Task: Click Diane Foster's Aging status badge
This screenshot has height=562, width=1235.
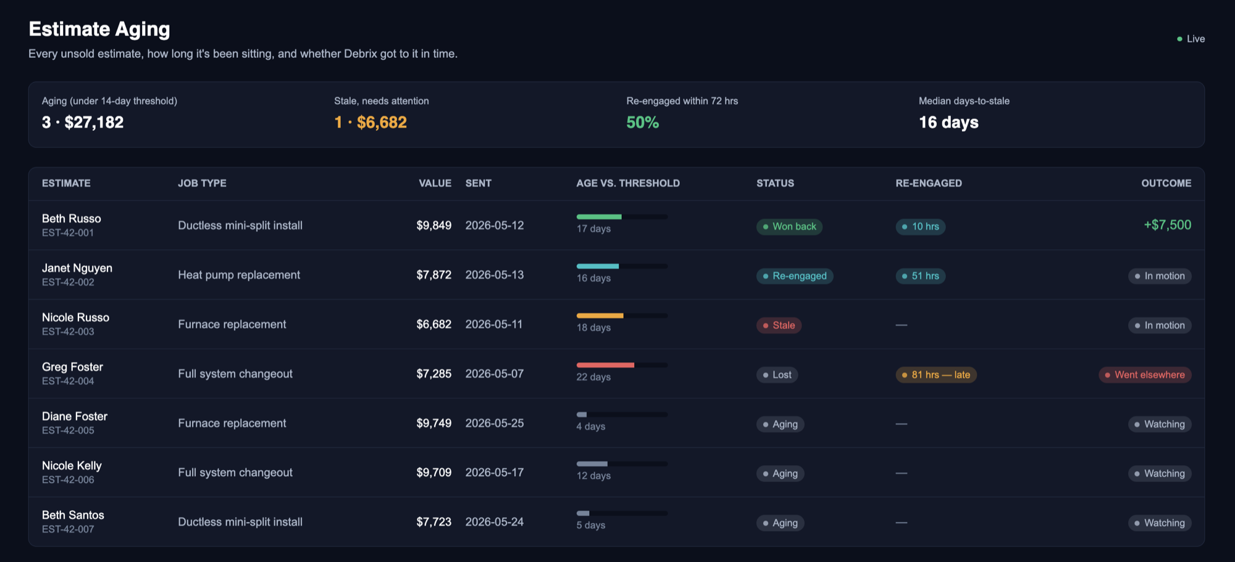Action: coord(780,424)
